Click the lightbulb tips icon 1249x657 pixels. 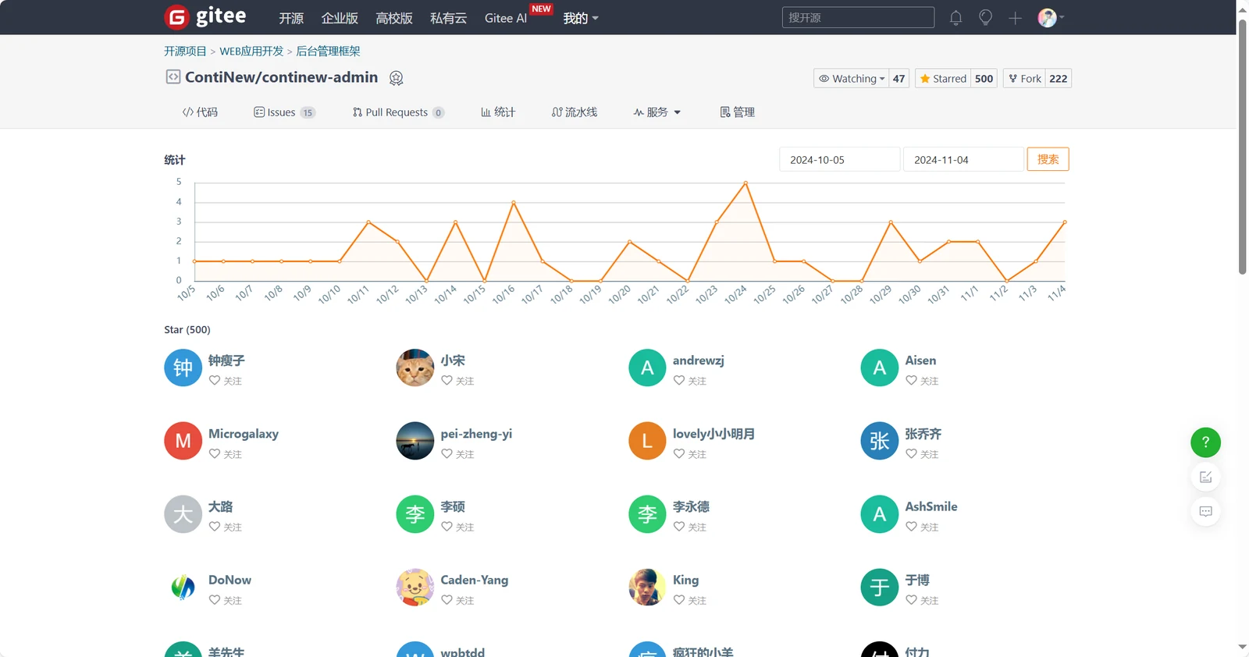(985, 18)
